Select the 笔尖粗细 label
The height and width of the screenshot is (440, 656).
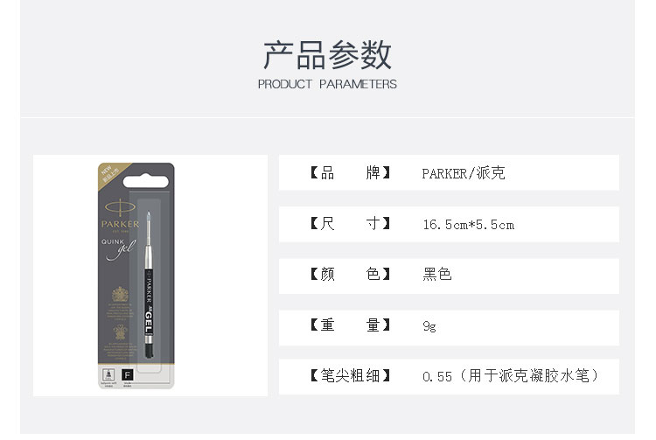(x=350, y=375)
